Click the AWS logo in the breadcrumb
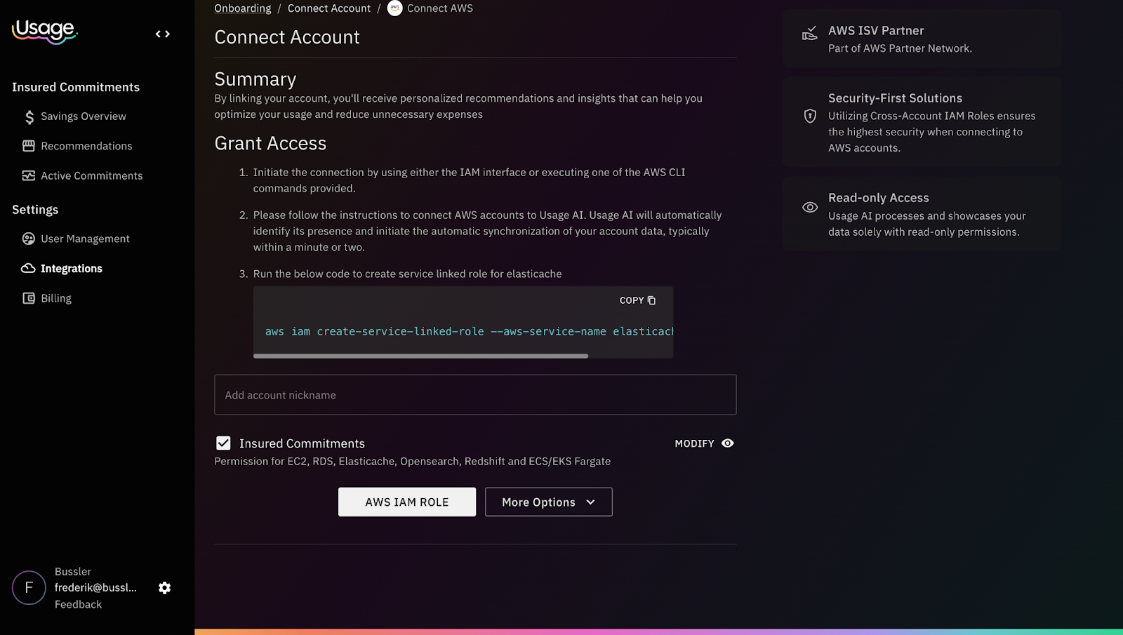 tap(395, 8)
